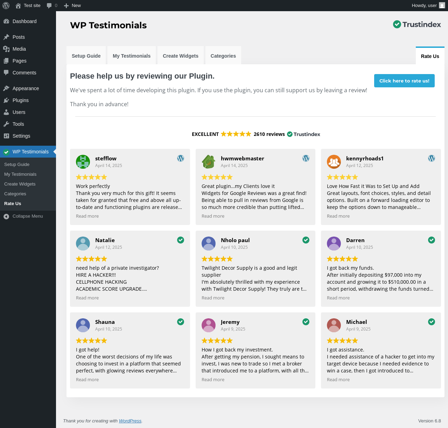Click the 'Version 6.8' footer text
The height and width of the screenshot is (428, 448).
tap(429, 421)
